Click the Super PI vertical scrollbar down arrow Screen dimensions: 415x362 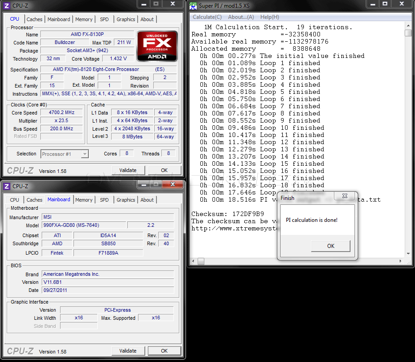408,253
